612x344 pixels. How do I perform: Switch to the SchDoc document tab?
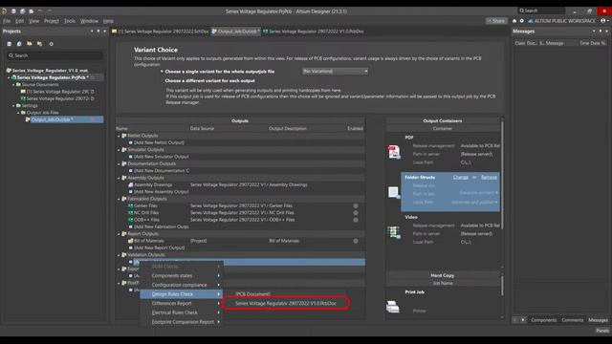pos(161,32)
